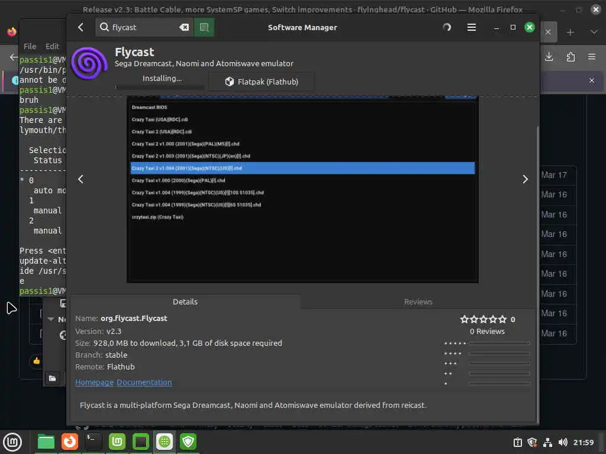Click the Flycast game list screenshot

coord(302,189)
